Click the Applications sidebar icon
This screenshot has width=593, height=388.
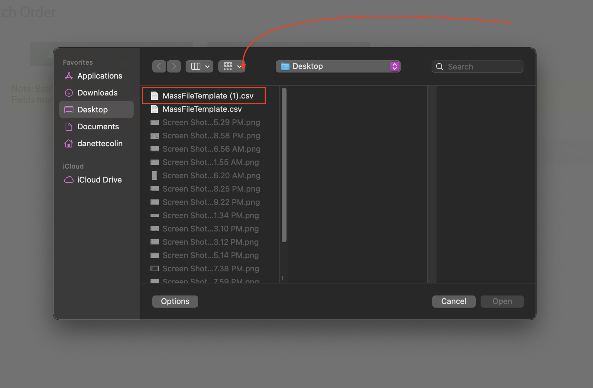[69, 76]
